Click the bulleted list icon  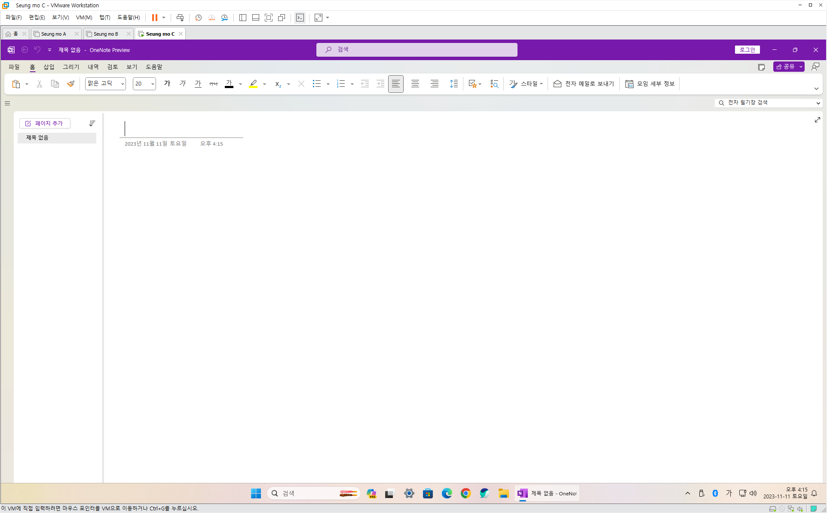click(x=317, y=84)
